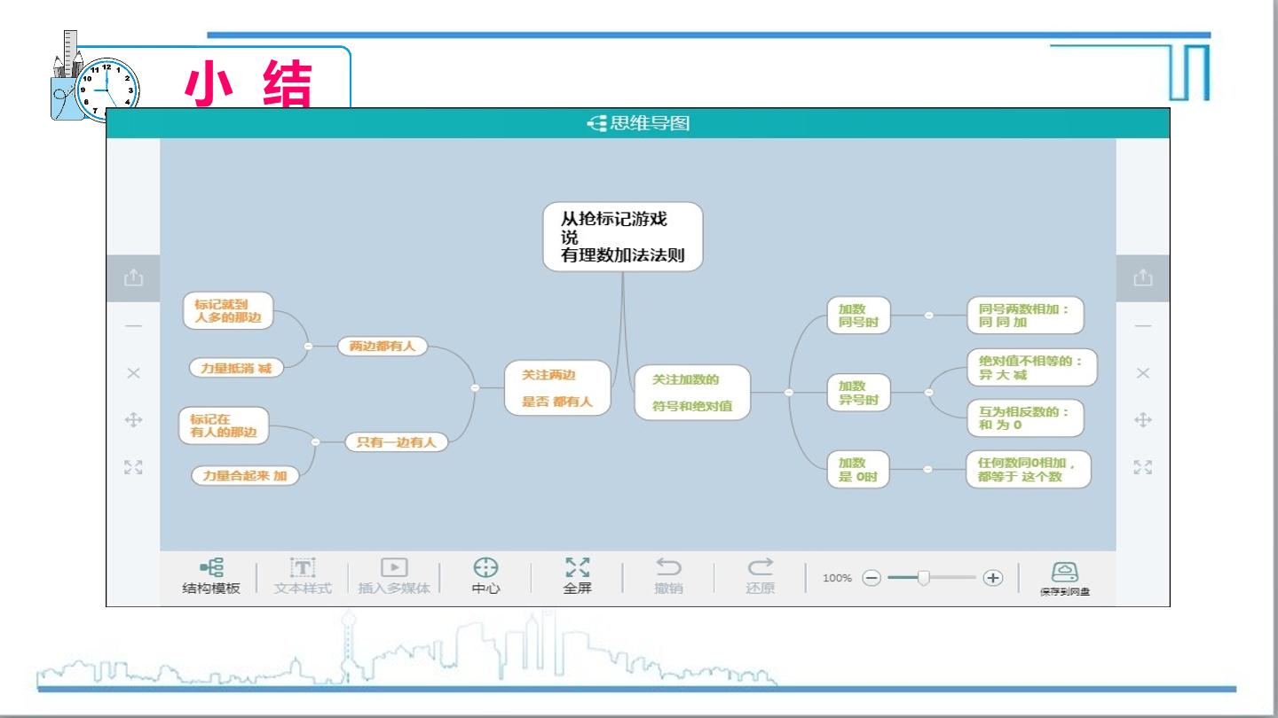
Task: Open the 结构模板 structure template tool
Action: click(x=211, y=576)
